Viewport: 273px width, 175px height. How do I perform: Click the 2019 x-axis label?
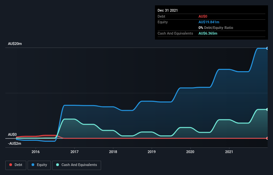pos(152,152)
